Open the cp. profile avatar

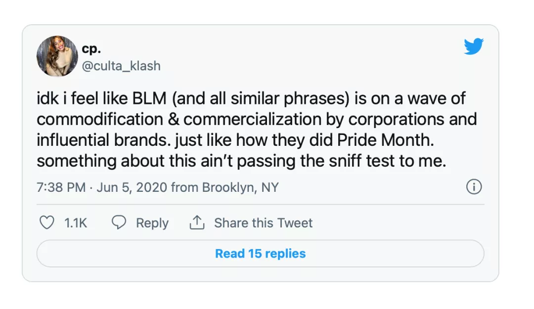tap(57, 56)
